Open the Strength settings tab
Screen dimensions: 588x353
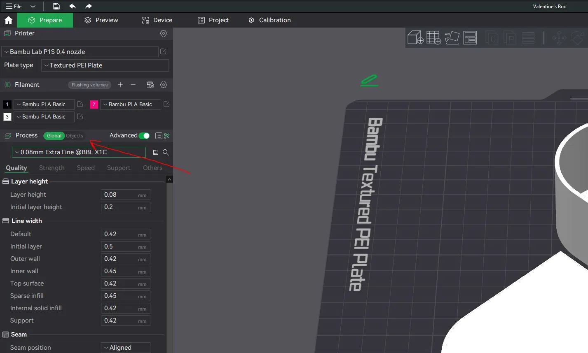point(52,168)
